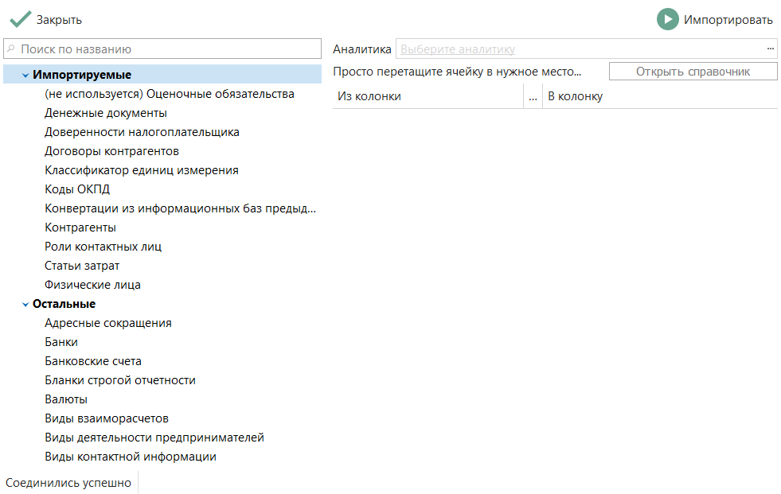Screen dimensions: 781x494
Task: Open the ellipsis button in Аналитика field
Action: [770, 49]
